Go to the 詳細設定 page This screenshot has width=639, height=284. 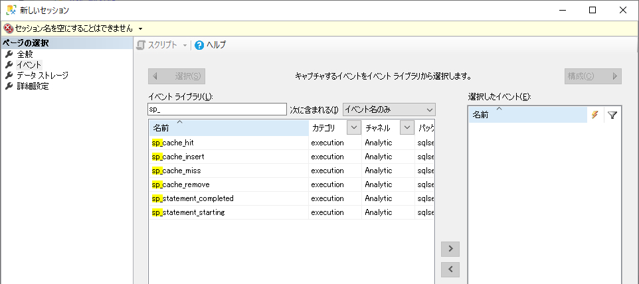(x=33, y=86)
